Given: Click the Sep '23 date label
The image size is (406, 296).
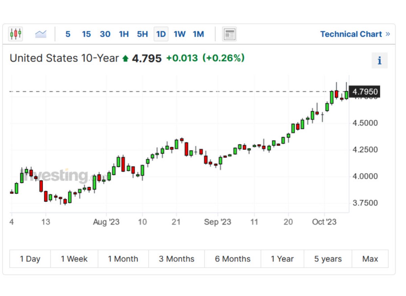Looking at the screenshot, I should click(x=218, y=222).
